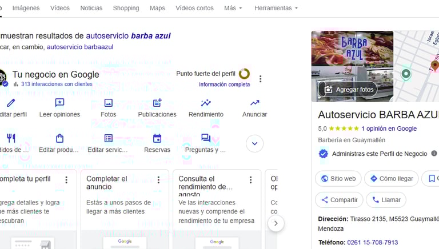
Task: Click the phone number 0261 15-708-7913
Action: 372,242
